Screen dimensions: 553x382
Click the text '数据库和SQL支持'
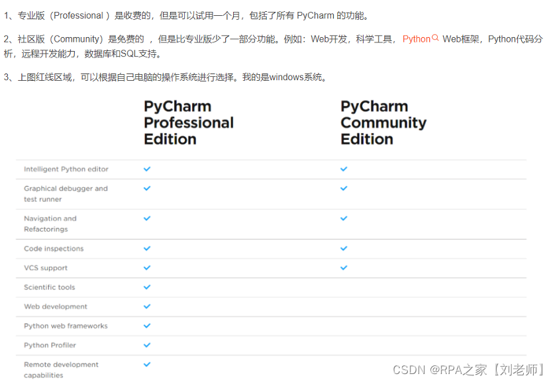click(121, 54)
